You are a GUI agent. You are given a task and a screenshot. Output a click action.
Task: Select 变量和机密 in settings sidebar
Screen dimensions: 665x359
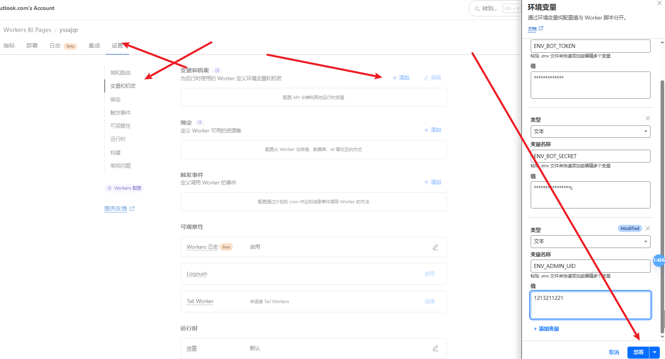123,86
